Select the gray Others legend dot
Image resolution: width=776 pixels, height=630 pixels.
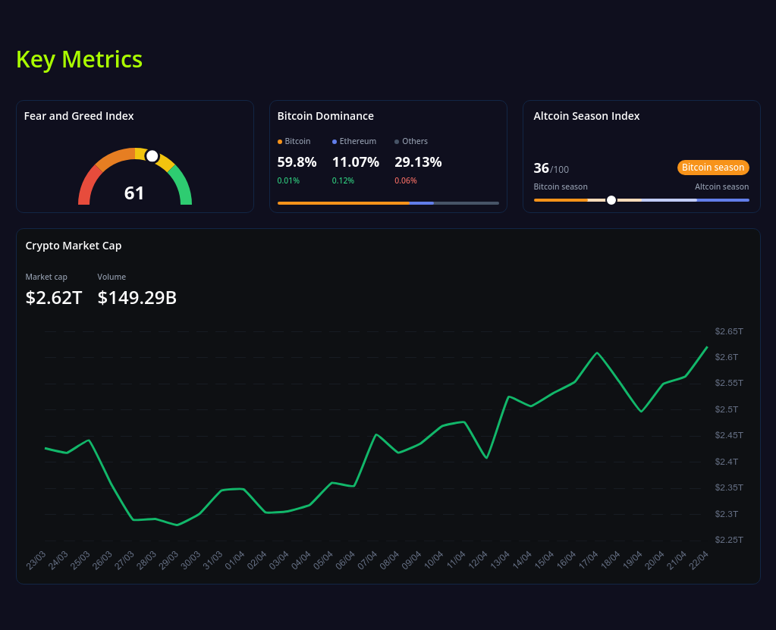pos(395,141)
